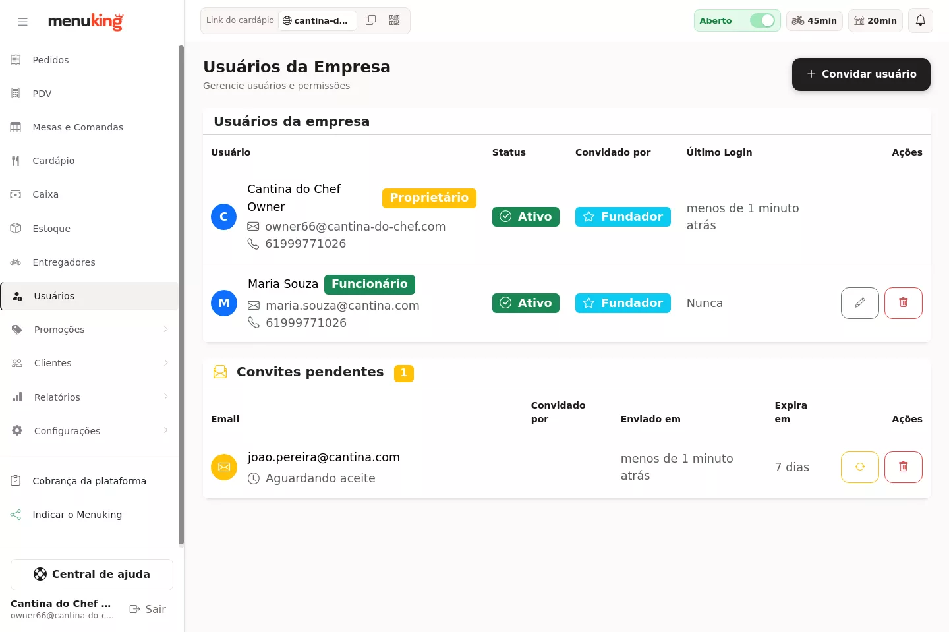Click maria.souza@cantina.com email
Image resolution: width=949 pixels, height=632 pixels.
coord(343,306)
